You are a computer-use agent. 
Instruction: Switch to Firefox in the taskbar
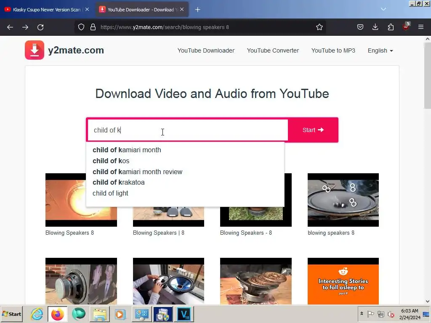coord(57,314)
